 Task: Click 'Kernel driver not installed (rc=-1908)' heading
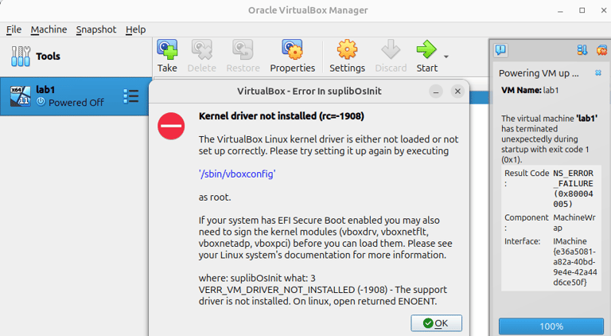point(282,116)
